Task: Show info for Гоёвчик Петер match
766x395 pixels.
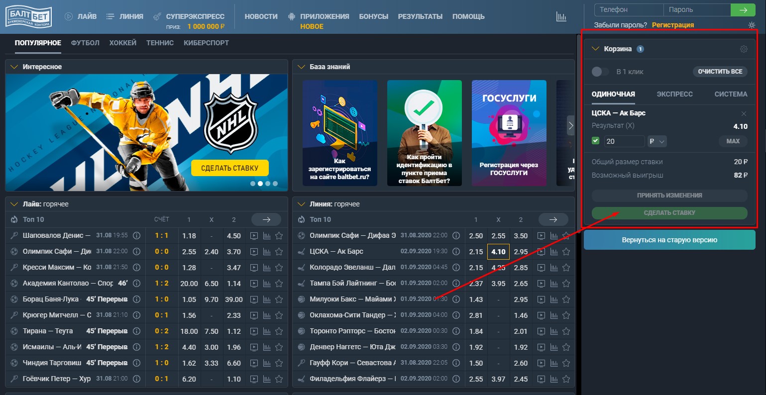Action: coord(136,379)
